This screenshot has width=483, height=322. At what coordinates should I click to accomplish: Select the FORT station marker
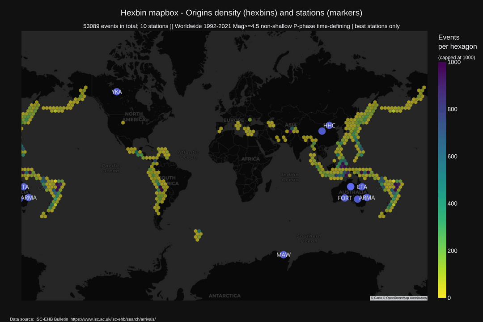(344, 198)
